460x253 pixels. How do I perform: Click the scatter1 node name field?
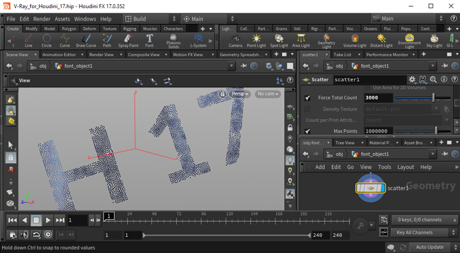point(369,79)
